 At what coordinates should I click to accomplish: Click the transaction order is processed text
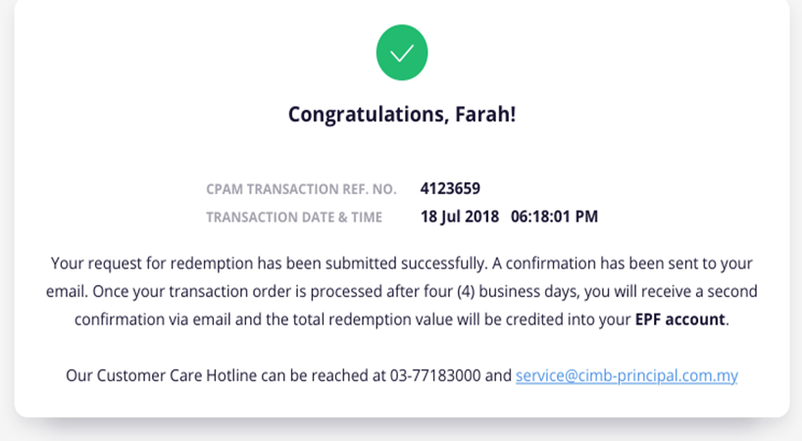tap(276, 292)
